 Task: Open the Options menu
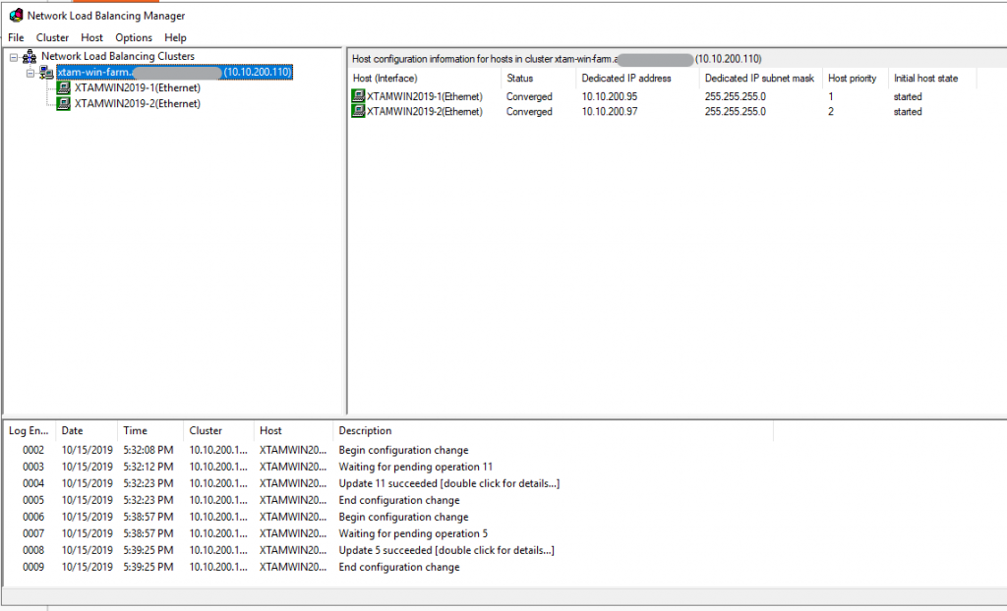click(134, 37)
